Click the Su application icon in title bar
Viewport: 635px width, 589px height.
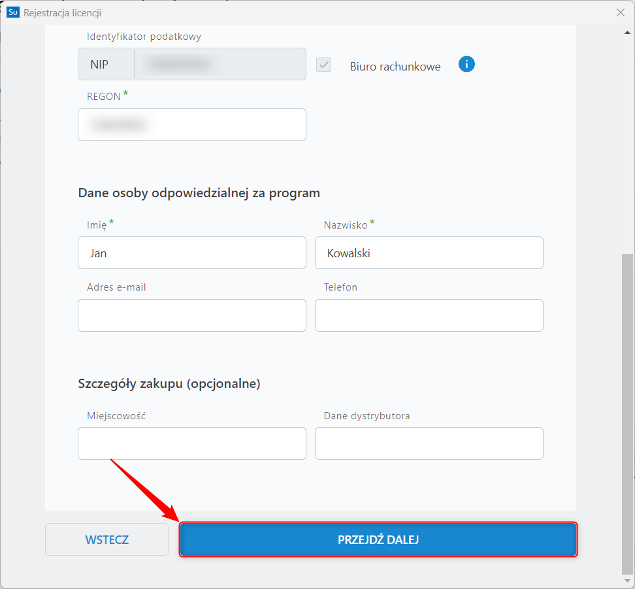click(12, 12)
